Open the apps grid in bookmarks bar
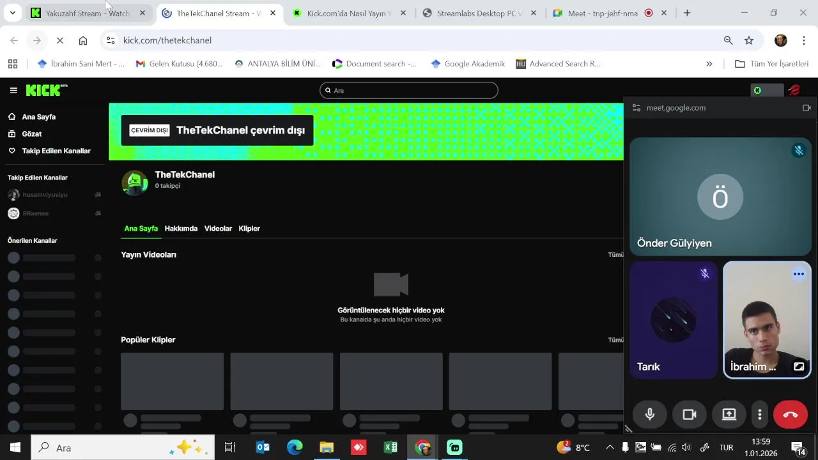 [x=13, y=64]
